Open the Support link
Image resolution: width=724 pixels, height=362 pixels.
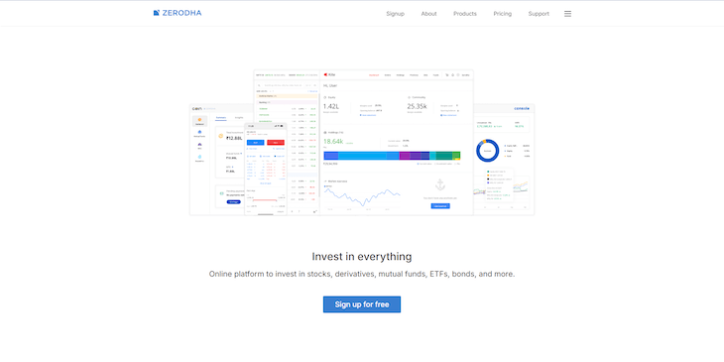(x=539, y=14)
